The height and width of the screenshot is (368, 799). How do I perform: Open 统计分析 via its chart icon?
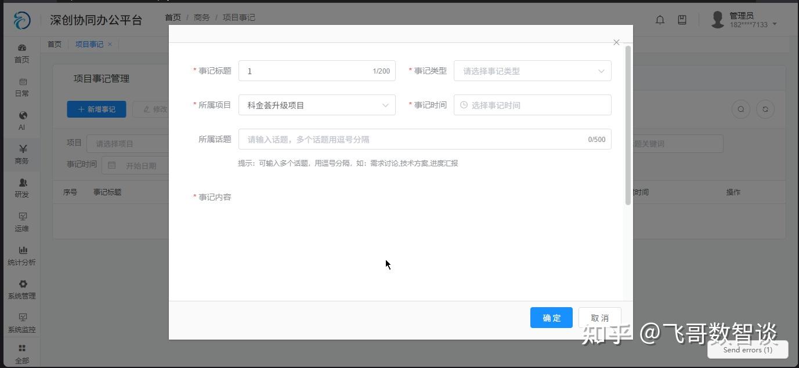(x=21, y=256)
